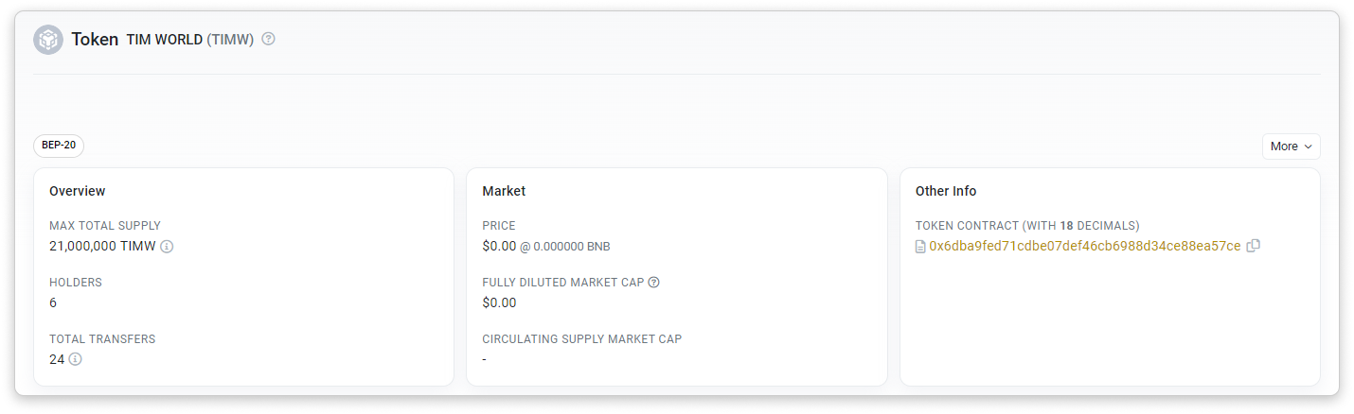Image resolution: width=1354 pixels, height=414 pixels.
Task: Open the token contract address link
Action: point(1084,246)
